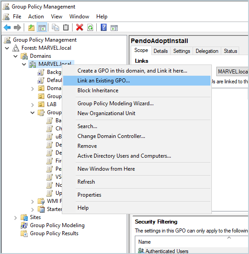Image resolution: width=249 pixels, height=254 pixels.
Task: Open the Action menu
Action: (36, 17)
